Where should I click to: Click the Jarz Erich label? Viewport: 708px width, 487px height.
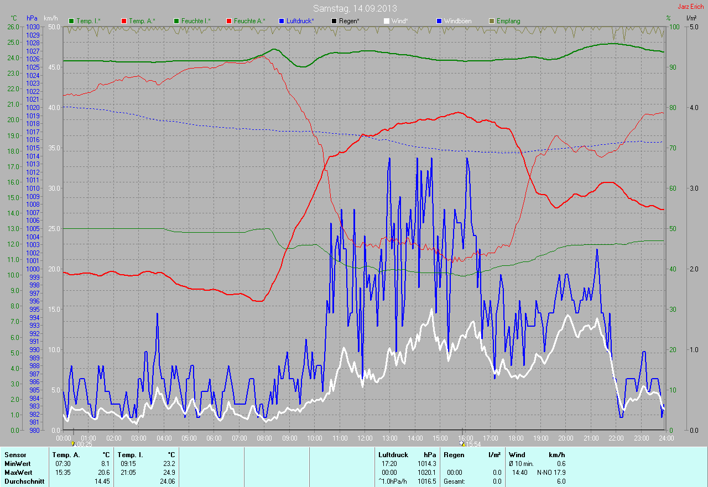(x=691, y=7)
